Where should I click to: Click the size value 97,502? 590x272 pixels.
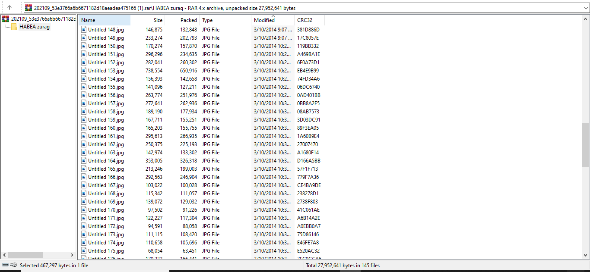155,210
